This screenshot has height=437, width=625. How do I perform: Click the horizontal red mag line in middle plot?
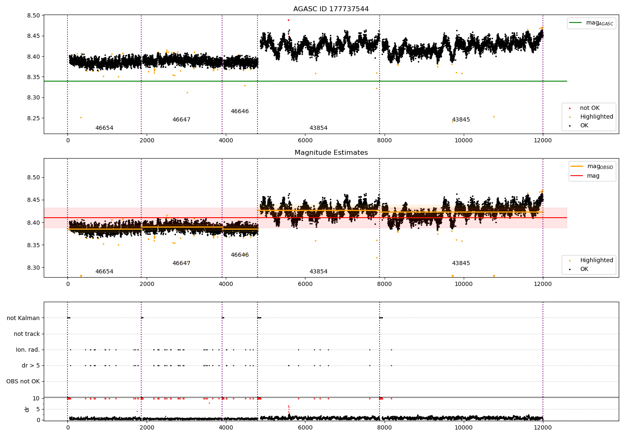click(305, 218)
